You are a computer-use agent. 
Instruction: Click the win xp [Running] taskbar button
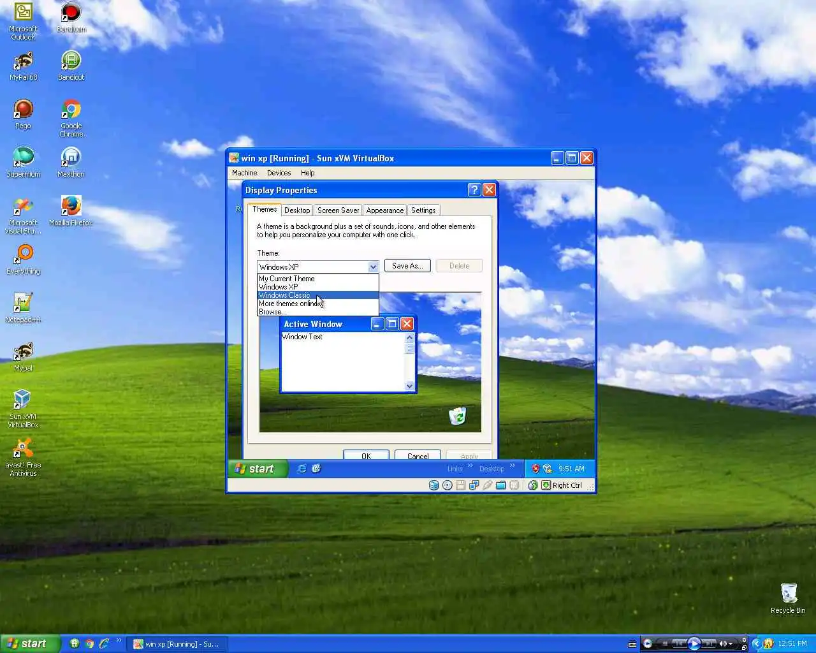177,644
